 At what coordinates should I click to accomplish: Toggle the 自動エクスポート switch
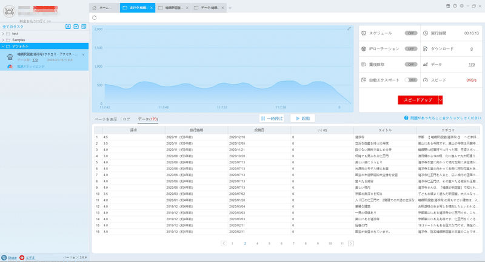[411, 80]
